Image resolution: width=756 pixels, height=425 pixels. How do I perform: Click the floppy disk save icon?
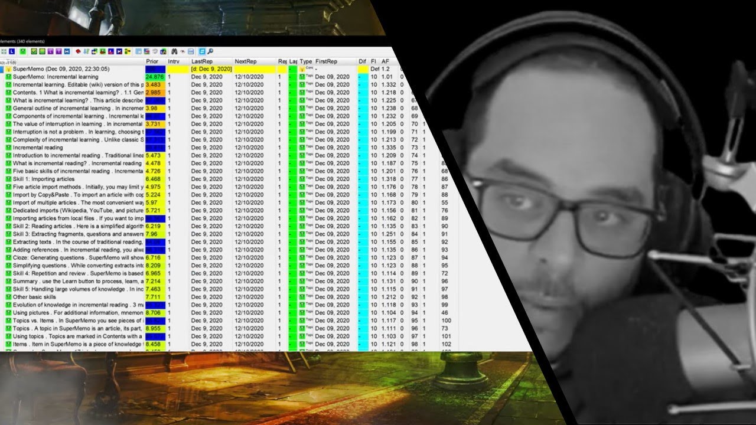coord(191,52)
